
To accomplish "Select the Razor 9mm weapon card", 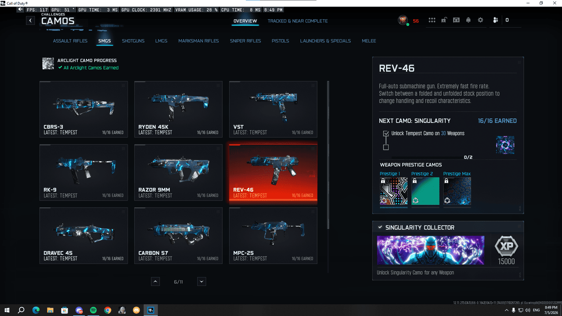I will click(x=178, y=172).
